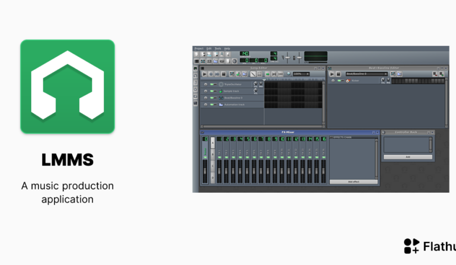The width and height of the screenshot is (456, 265).
Task: Click Add button in Controller Rack
Action: pyautogui.click(x=407, y=157)
